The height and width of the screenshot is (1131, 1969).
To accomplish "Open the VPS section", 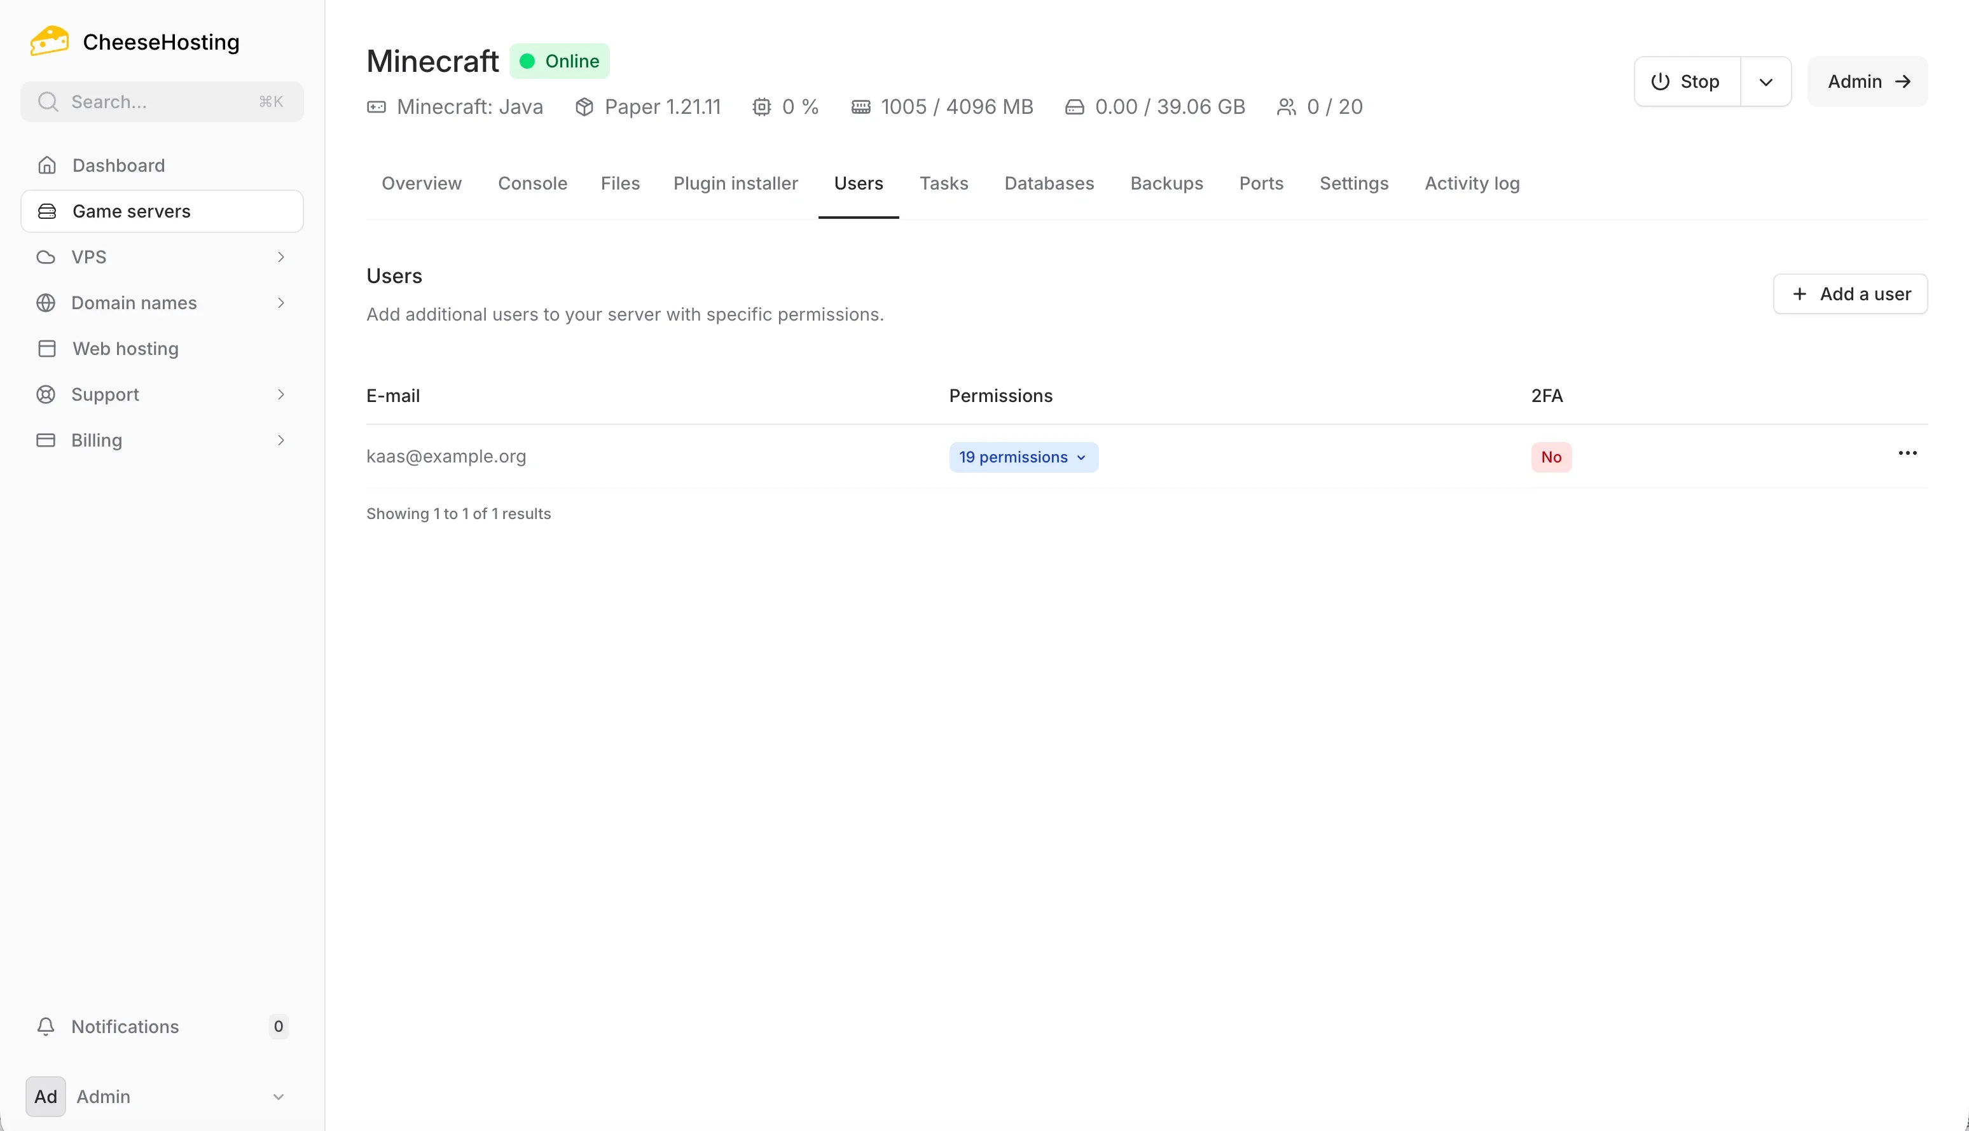I will [88, 256].
